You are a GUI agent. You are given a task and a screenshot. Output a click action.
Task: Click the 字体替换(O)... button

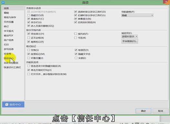tap(130, 41)
